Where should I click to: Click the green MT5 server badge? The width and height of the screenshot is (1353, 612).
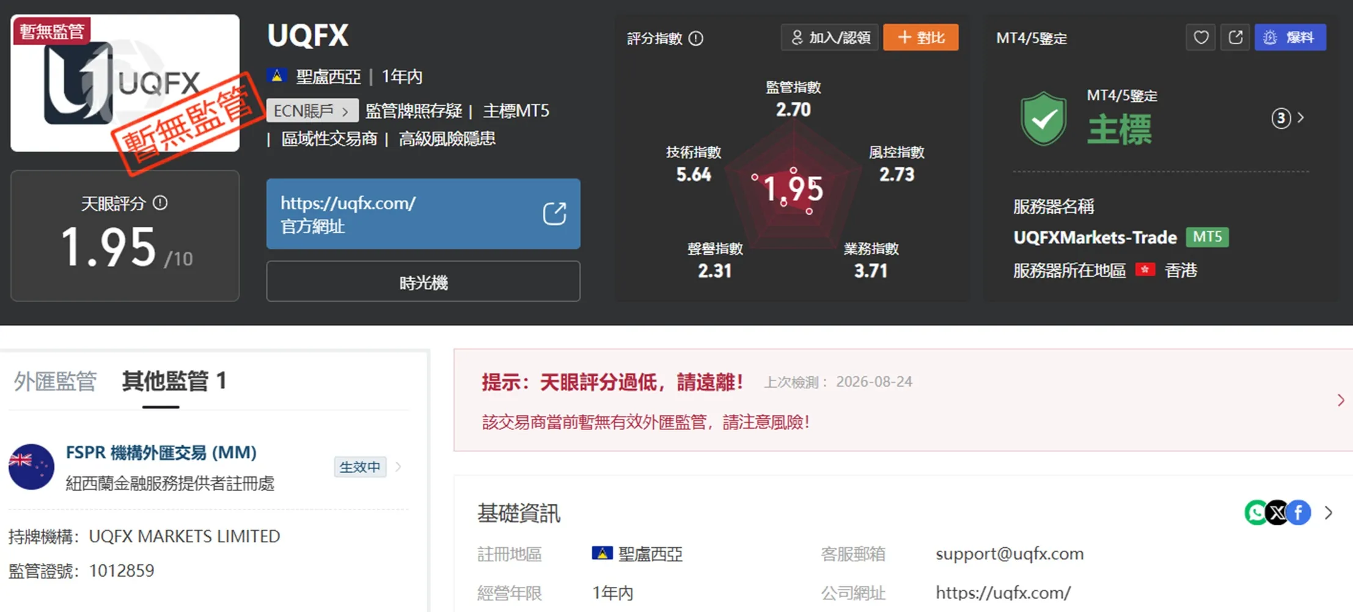[x=1207, y=237]
